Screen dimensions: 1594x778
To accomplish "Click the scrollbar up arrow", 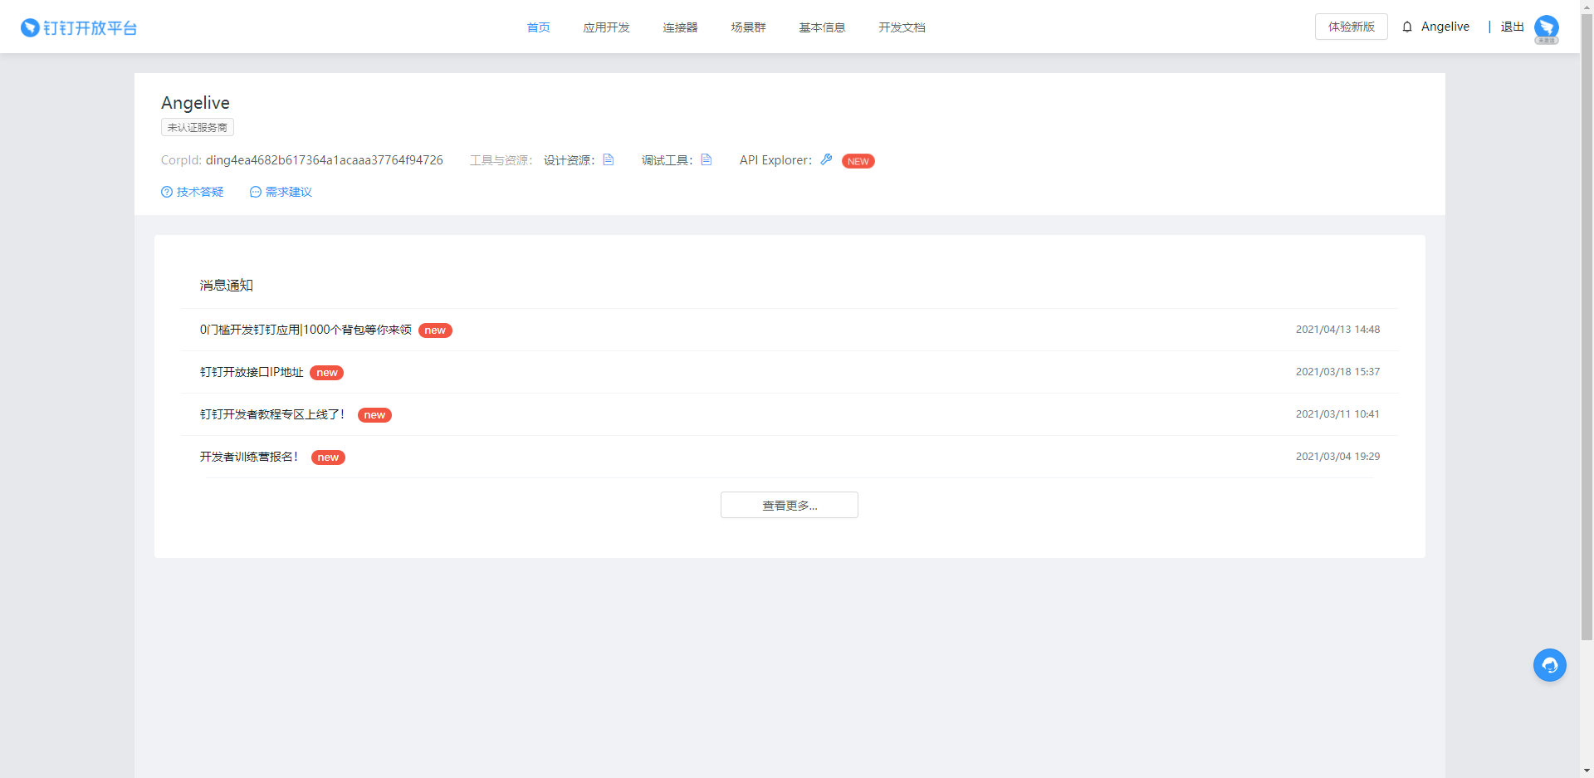I will 1587,7.
